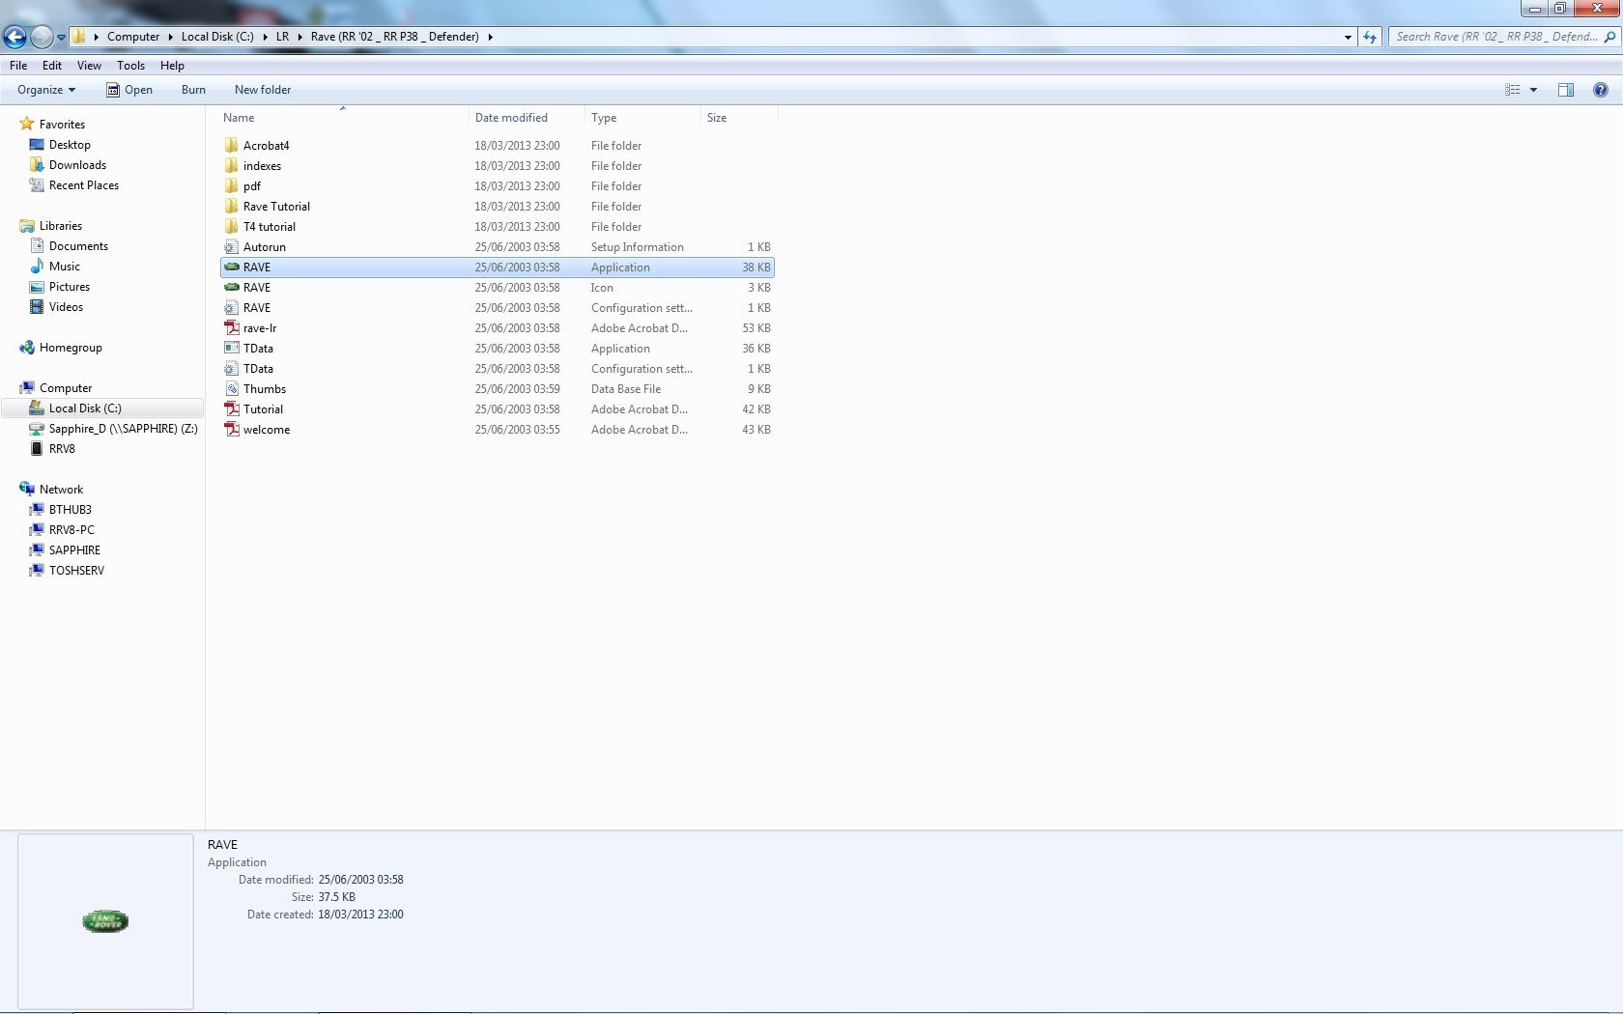Select the rave-lr PDF file icon
The image size is (1623, 1014).
(232, 328)
